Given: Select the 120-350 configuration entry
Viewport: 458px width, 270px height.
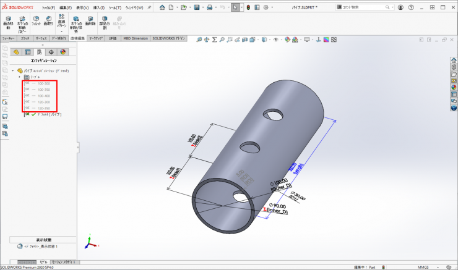Looking at the screenshot, I should pos(44,108).
